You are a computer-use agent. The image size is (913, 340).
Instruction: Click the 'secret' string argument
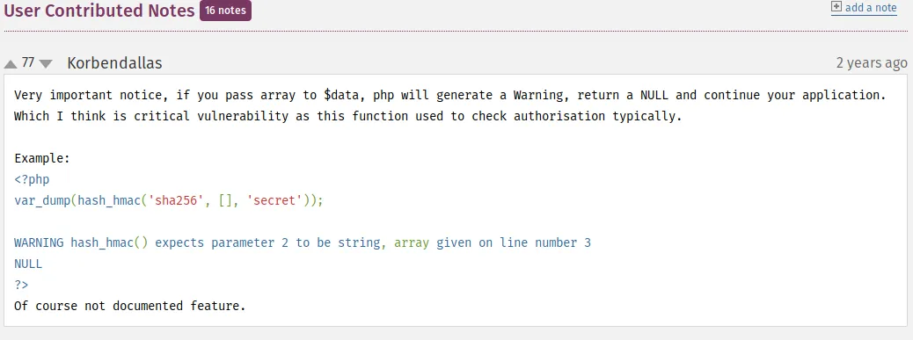(x=275, y=200)
